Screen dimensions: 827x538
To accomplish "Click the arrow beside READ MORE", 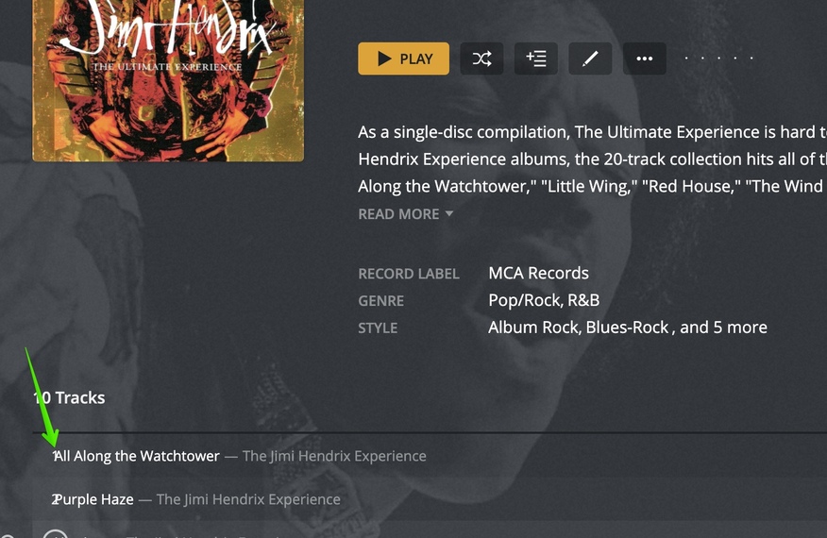I will [x=448, y=213].
